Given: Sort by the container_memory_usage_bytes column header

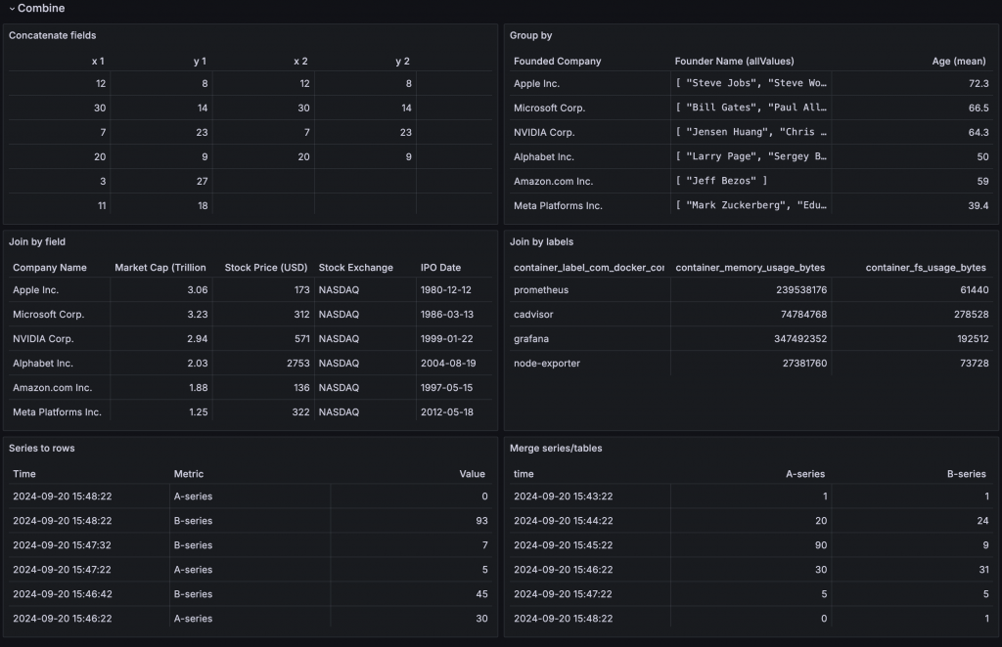Looking at the screenshot, I should pos(751,268).
